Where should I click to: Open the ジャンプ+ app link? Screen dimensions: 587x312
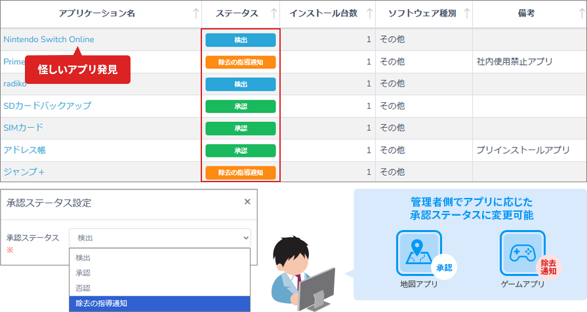(x=24, y=172)
